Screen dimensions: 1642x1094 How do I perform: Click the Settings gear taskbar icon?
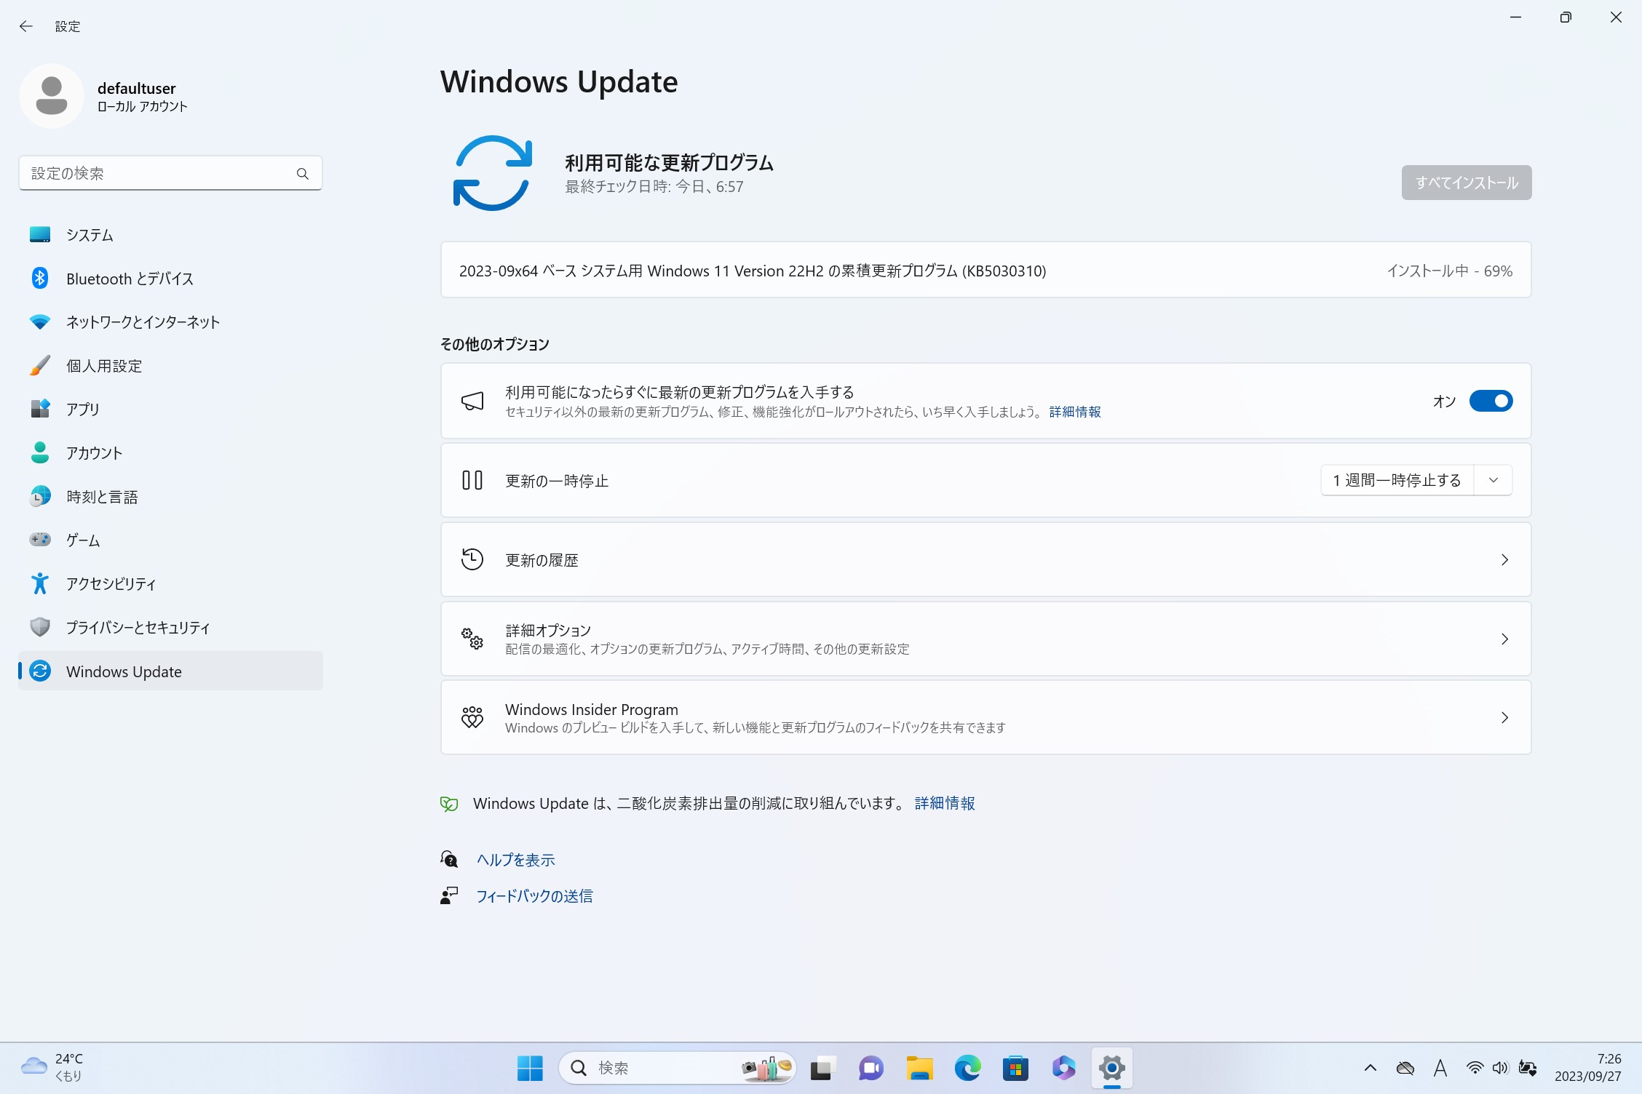[x=1112, y=1069]
